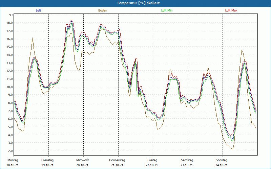The height and width of the screenshot is (169, 271).
Task: Click the 9,0 y-axis value
Action: point(11,95)
